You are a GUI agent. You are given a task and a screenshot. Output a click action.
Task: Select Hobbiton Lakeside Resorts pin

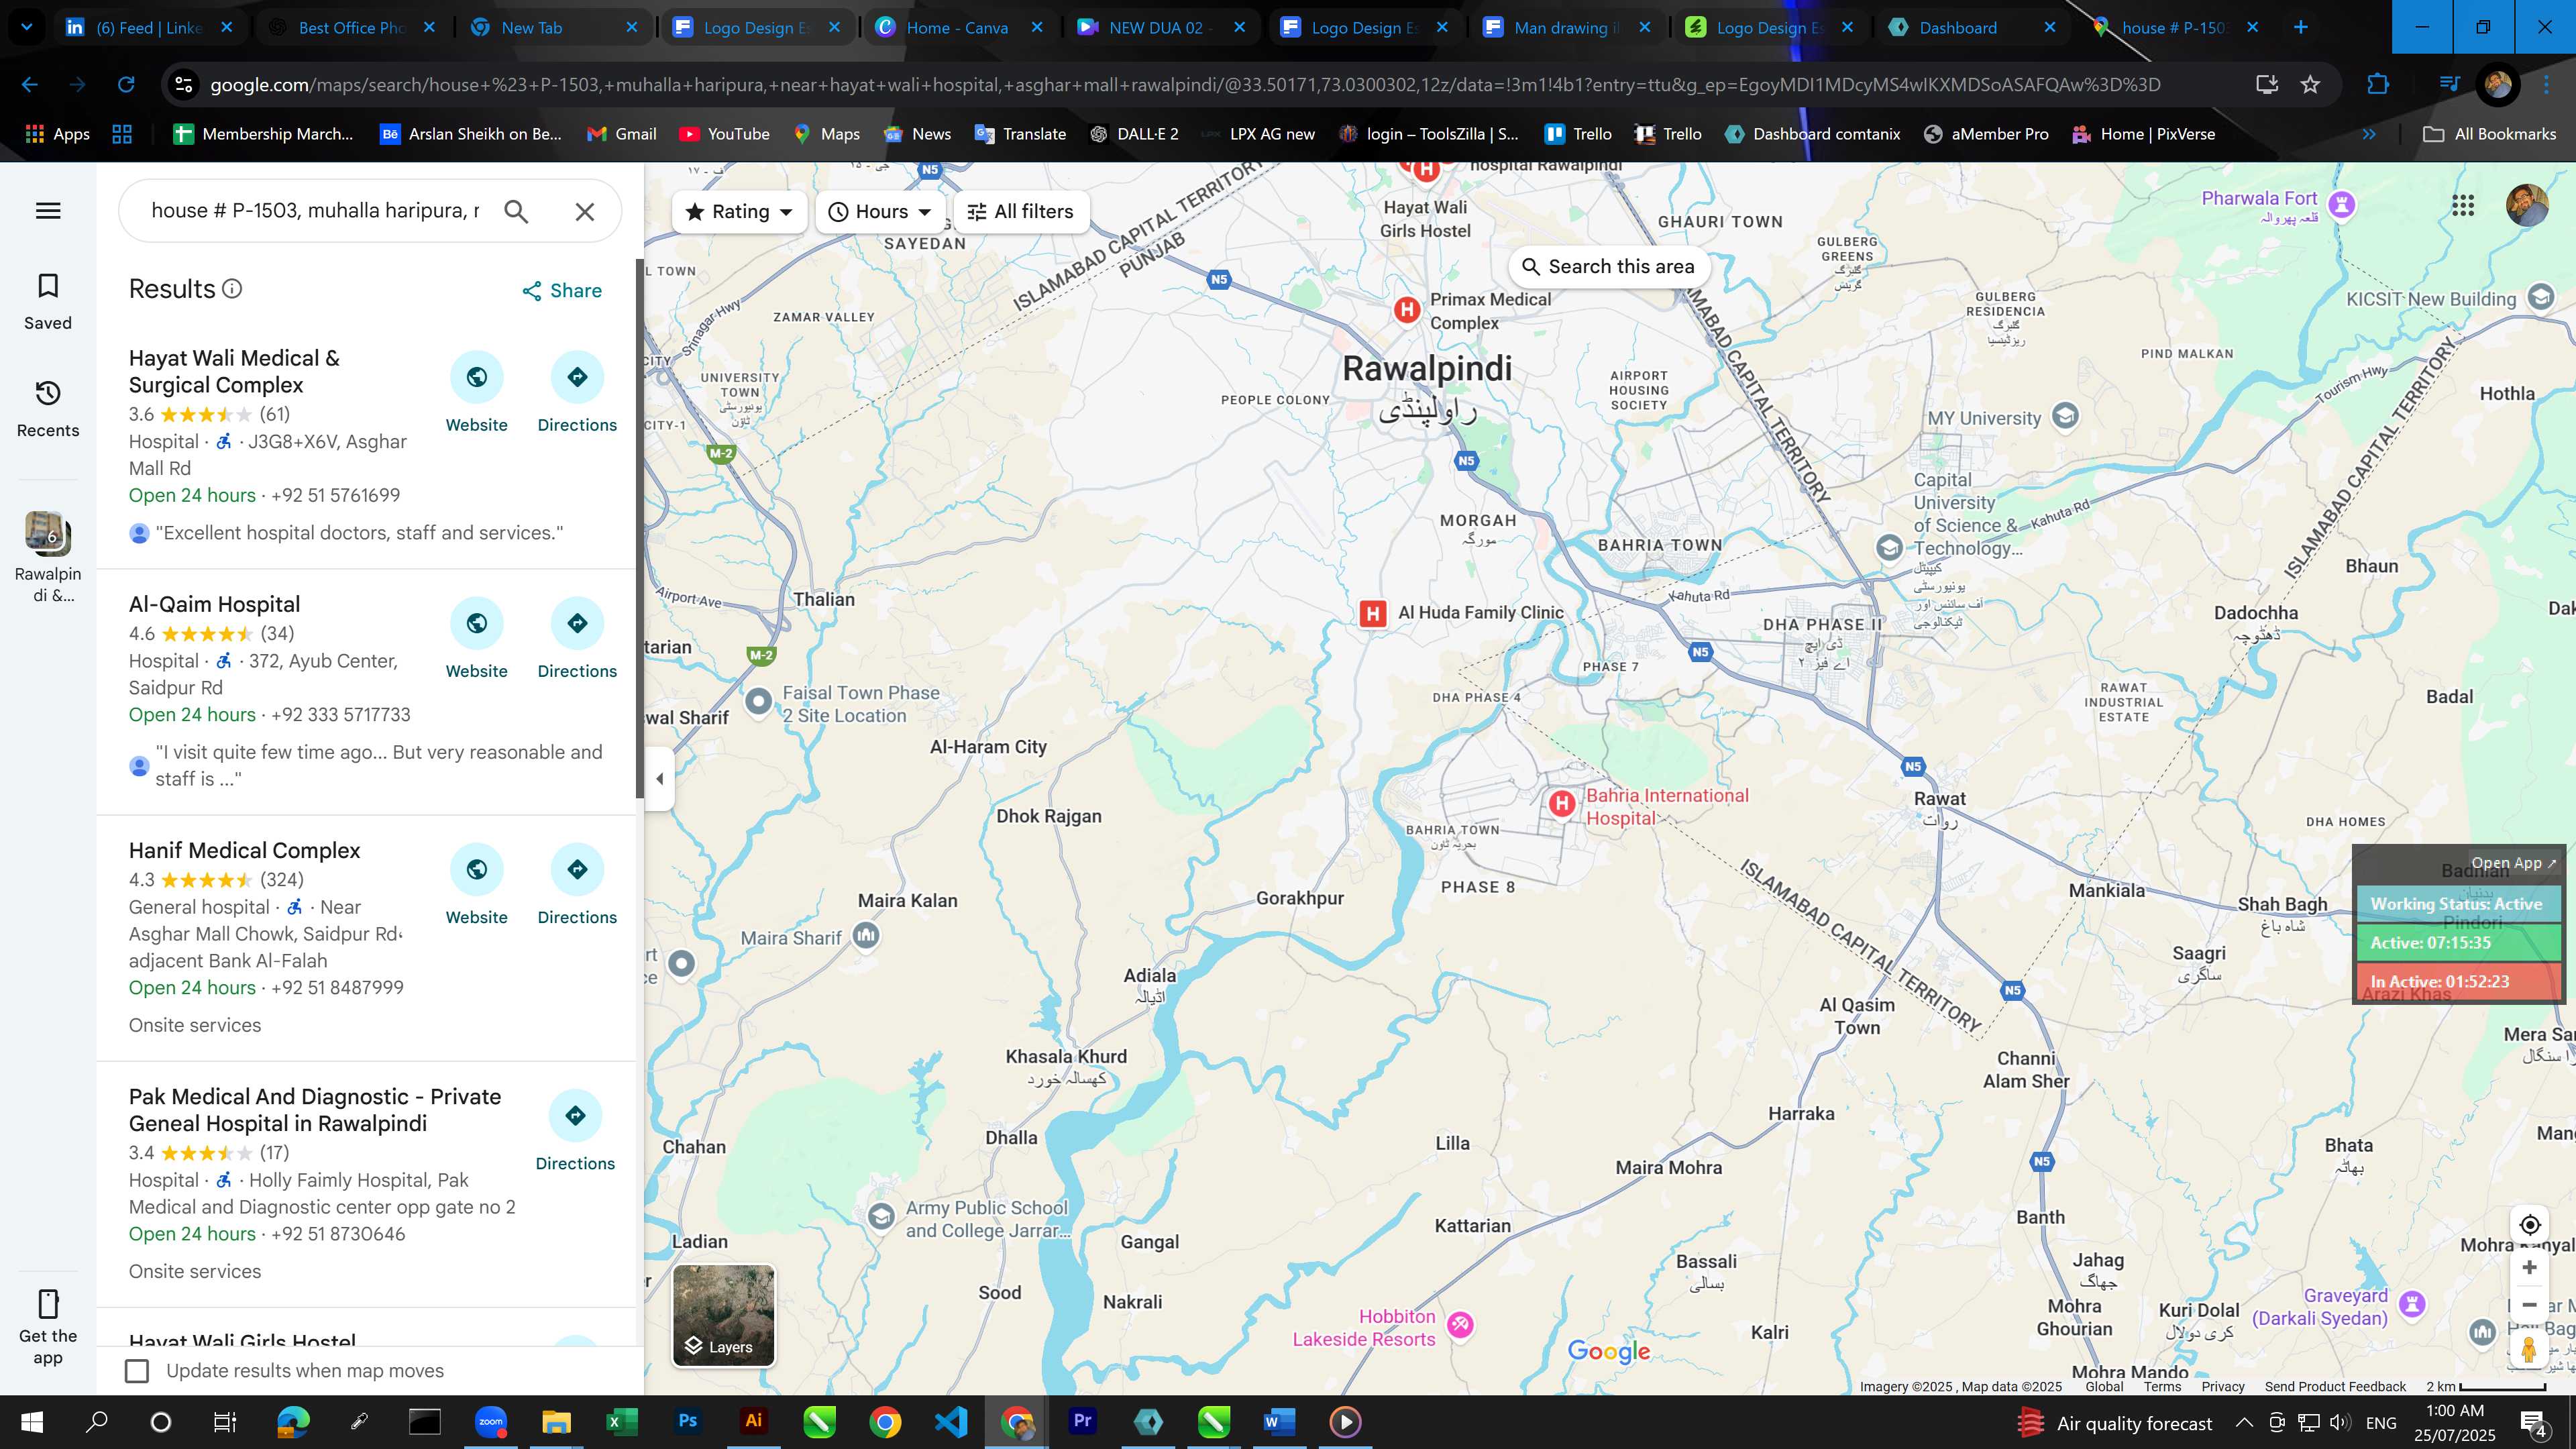click(x=1459, y=1325)
